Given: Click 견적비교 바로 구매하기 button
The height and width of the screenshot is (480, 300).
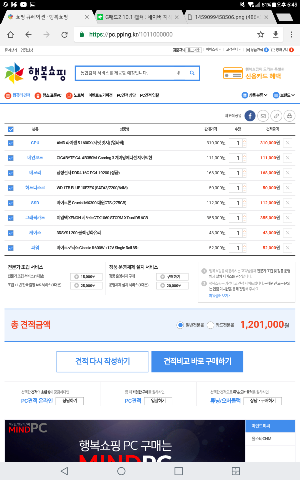Looking at the screenshot, I should [197, 361].
